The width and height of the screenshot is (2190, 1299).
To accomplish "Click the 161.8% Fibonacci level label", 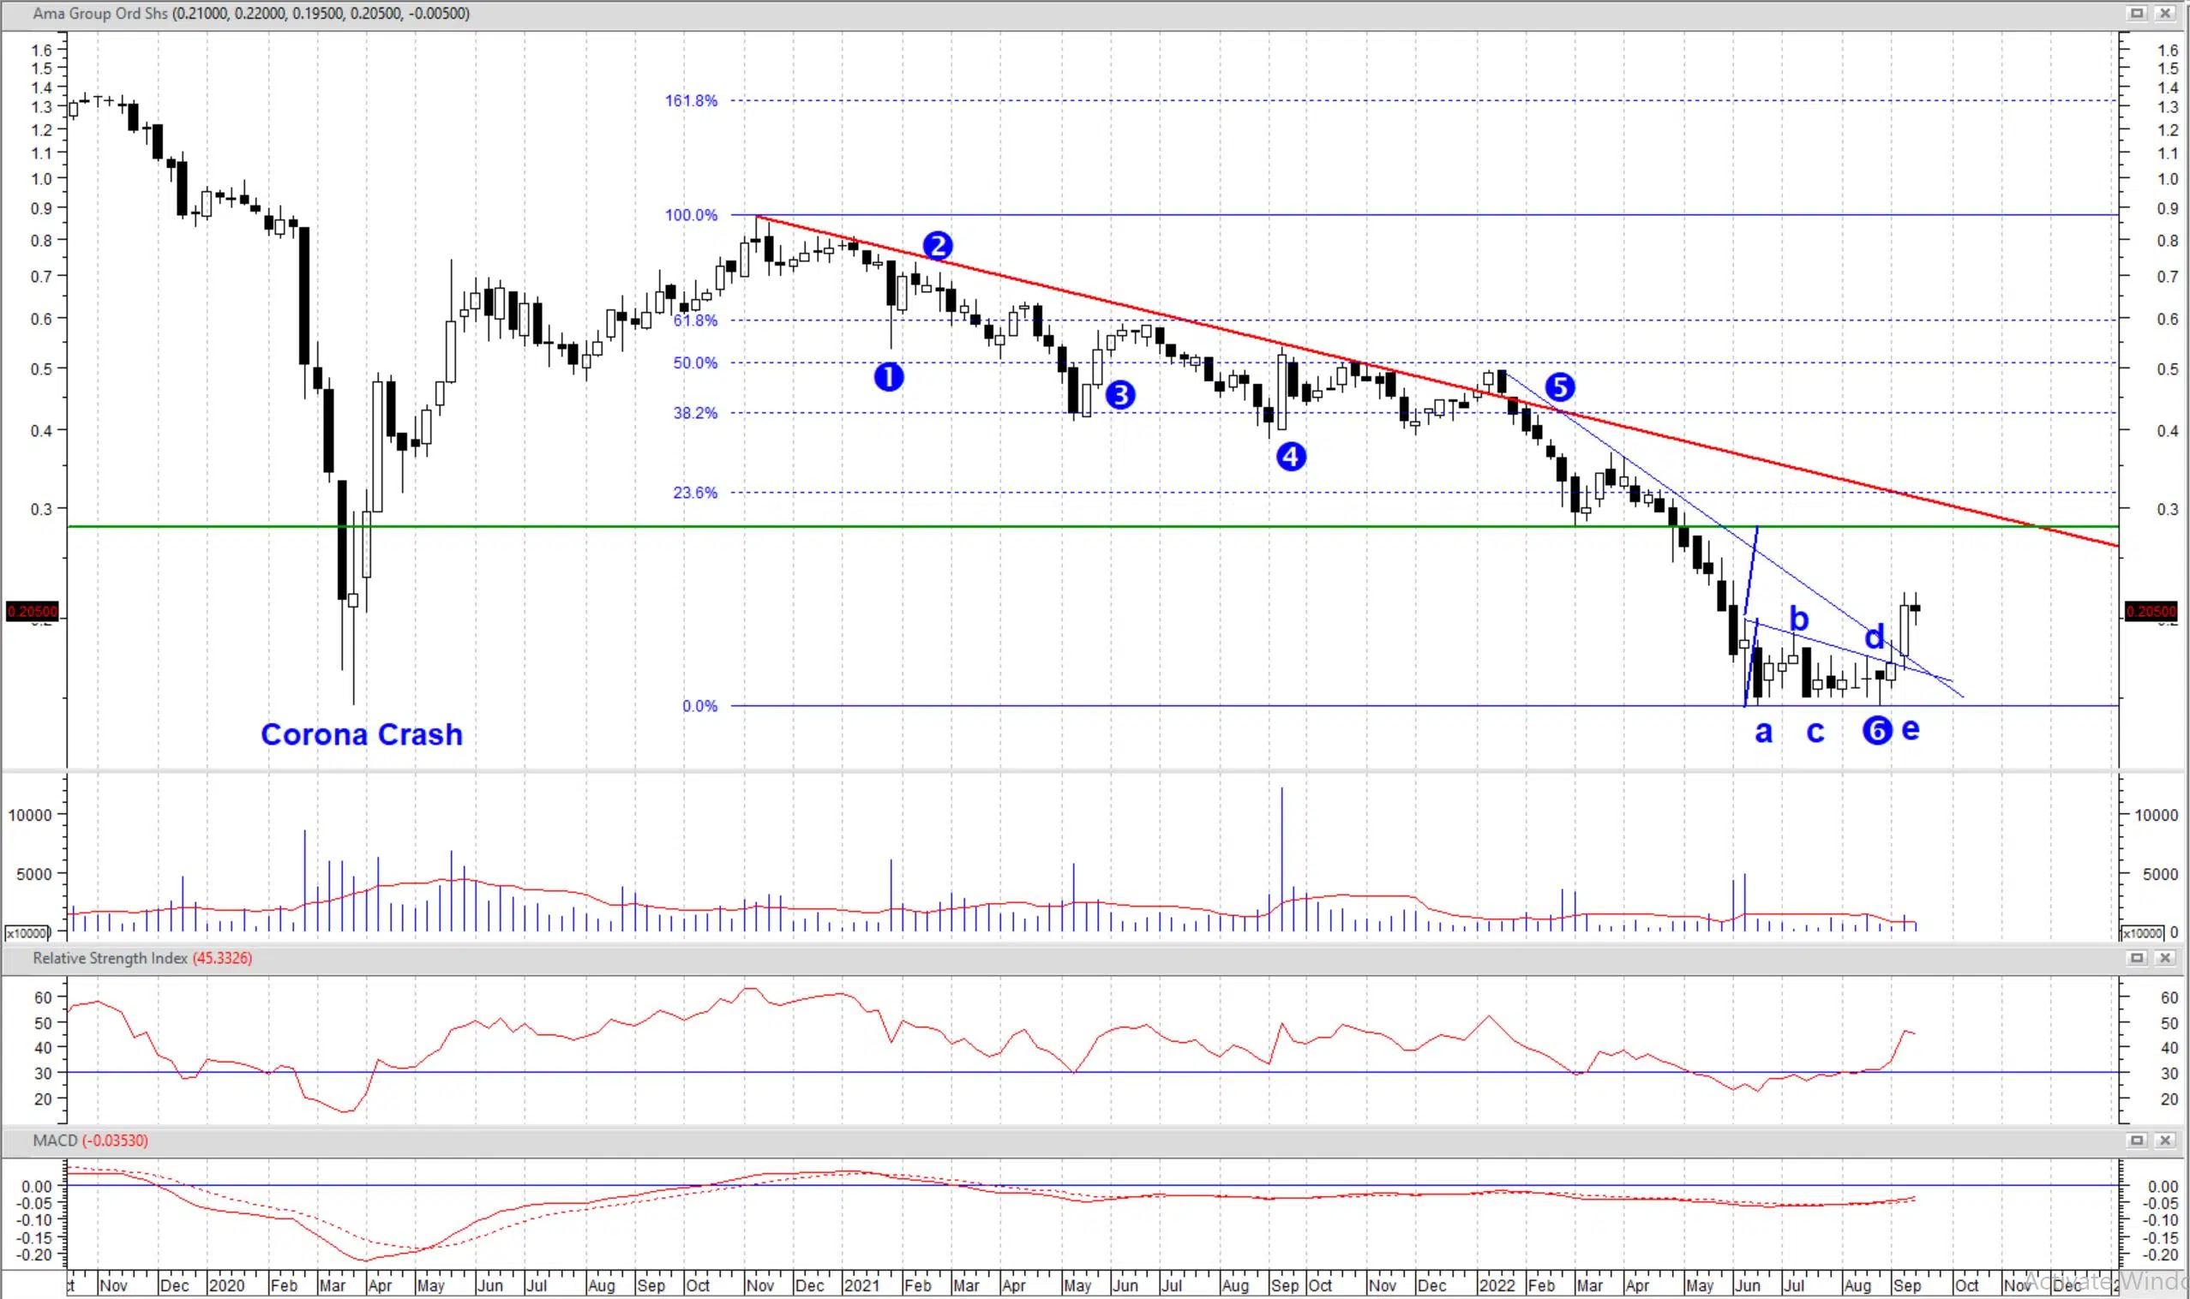I will (x=691, y=100).
